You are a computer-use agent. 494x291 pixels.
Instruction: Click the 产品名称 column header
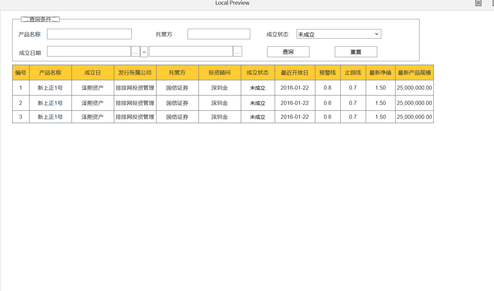[50, 72]
